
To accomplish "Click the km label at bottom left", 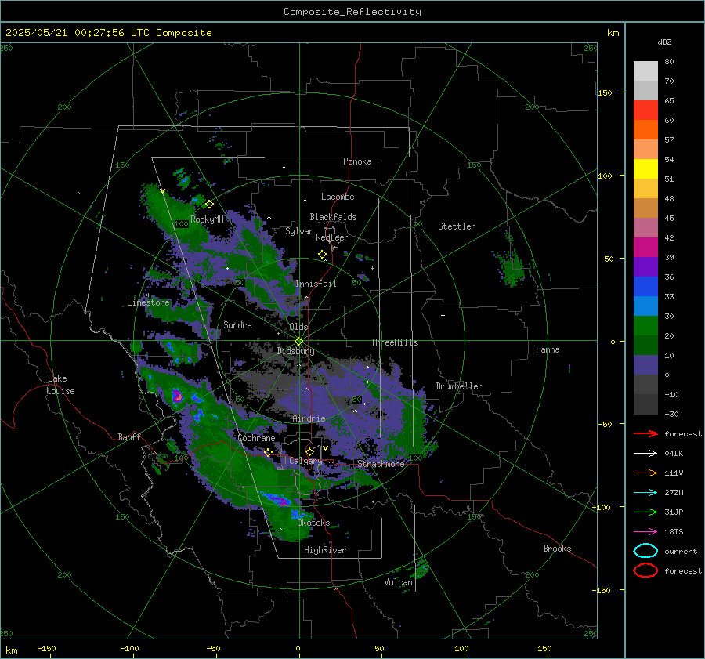I will [x=11, y=650].
